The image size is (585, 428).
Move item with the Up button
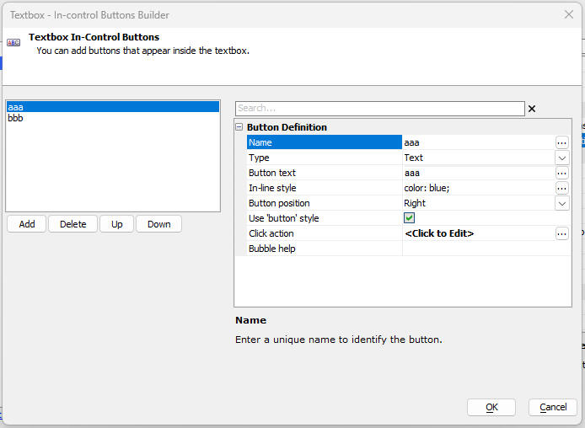[x=117, y=224]
